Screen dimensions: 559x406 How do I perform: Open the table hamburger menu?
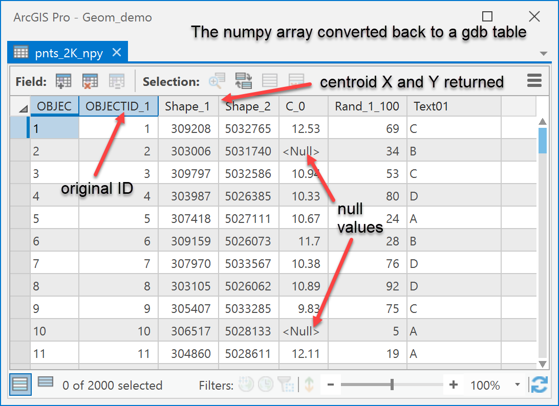coord(534,81)
